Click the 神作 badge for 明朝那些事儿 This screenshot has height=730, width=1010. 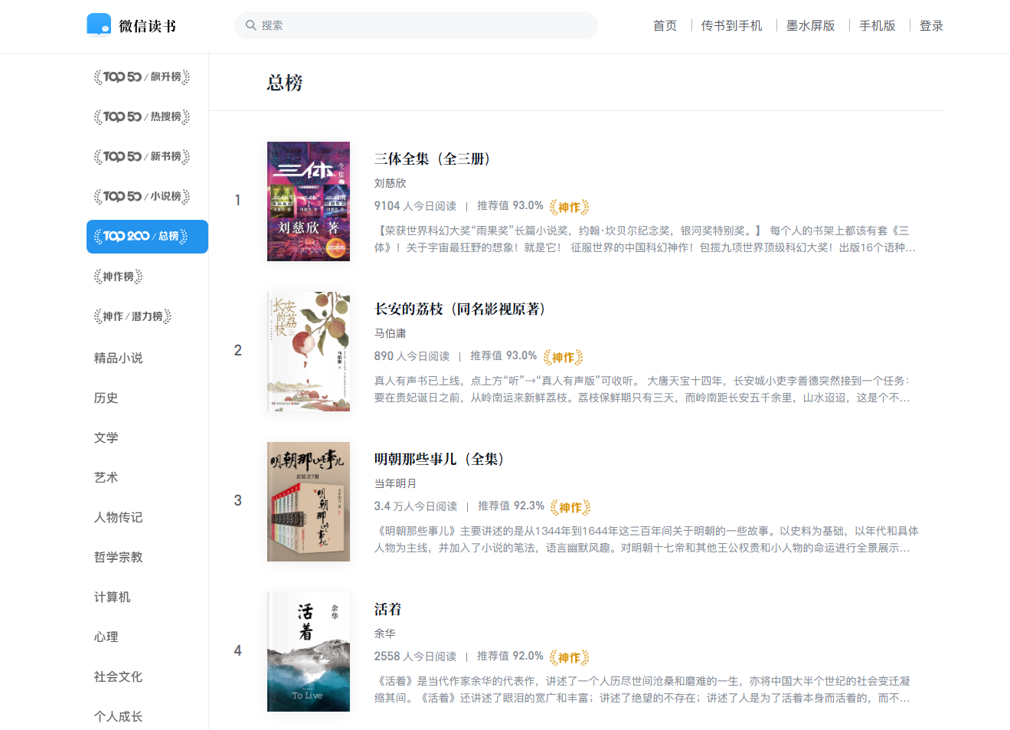570,507
